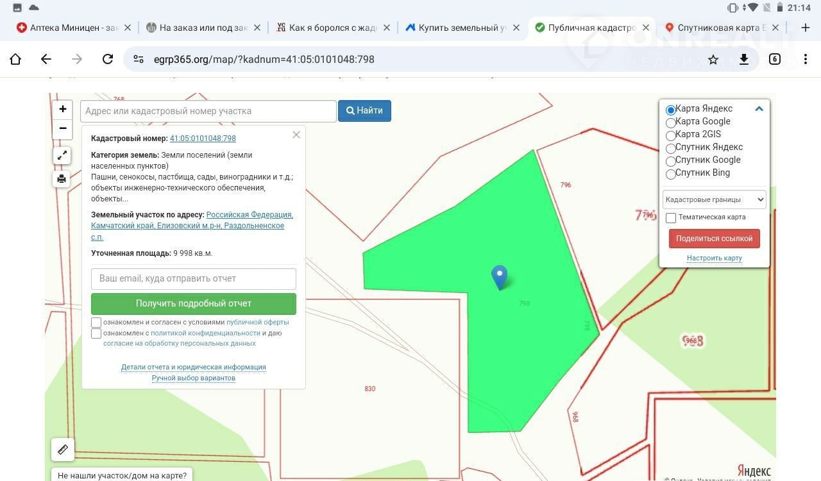Select Спутник Google map layer

pyautogui.click(x=671, y=161)
